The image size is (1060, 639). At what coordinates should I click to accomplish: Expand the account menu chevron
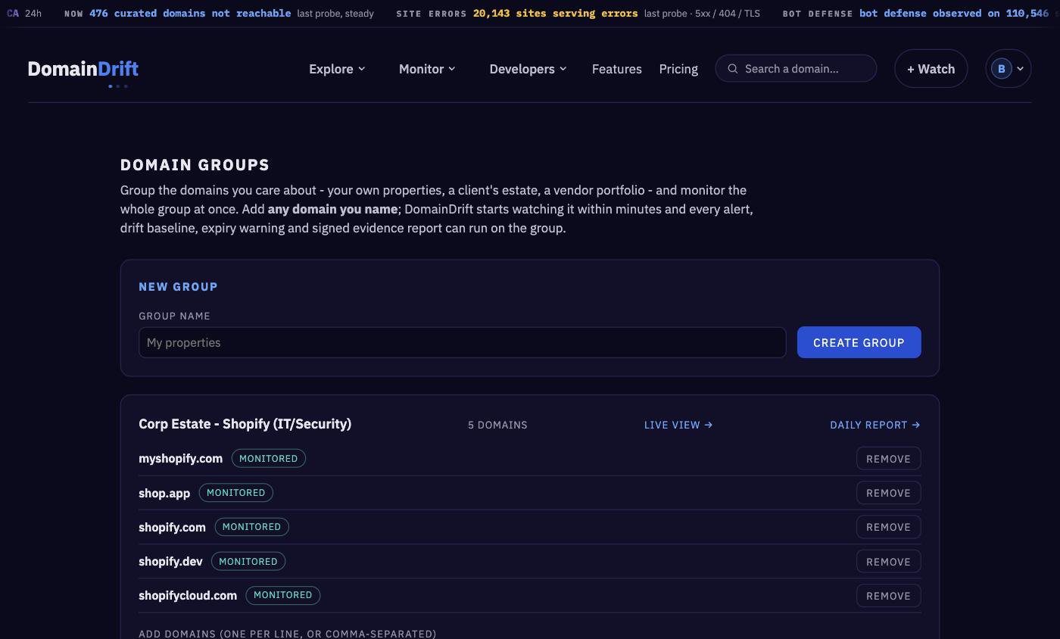click(x=1020, y=69)
